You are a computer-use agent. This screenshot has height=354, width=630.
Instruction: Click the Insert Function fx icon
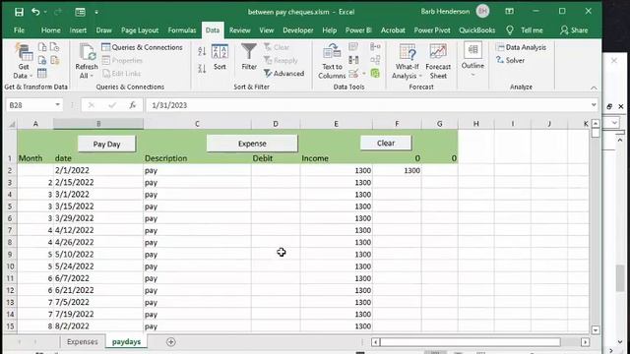132,105
